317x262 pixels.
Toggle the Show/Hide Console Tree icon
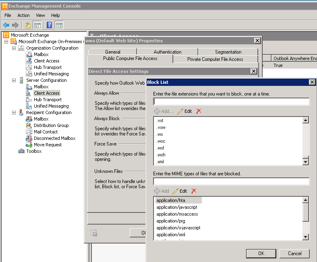pos(37,25)
